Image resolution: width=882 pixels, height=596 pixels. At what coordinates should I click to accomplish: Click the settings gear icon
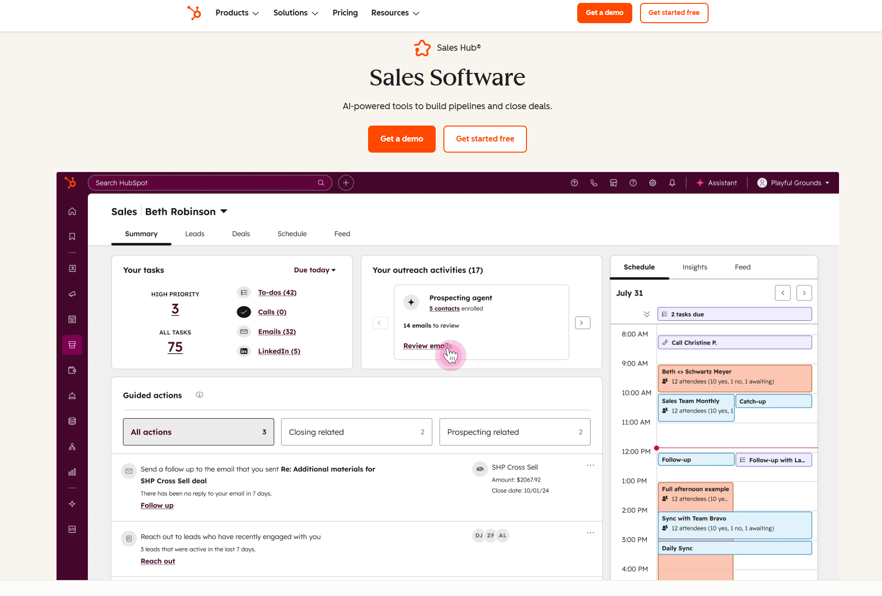point(653,183)
